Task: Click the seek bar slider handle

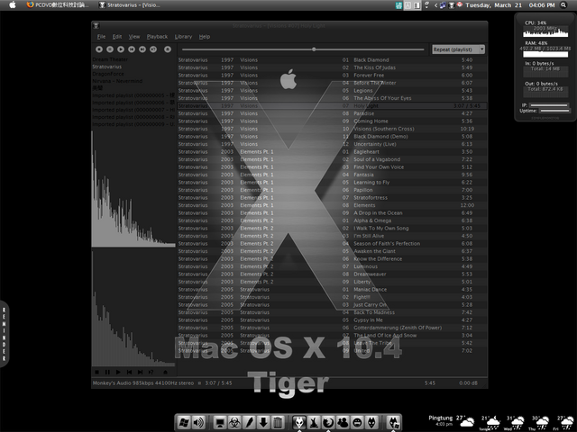Action: [314, 49]
